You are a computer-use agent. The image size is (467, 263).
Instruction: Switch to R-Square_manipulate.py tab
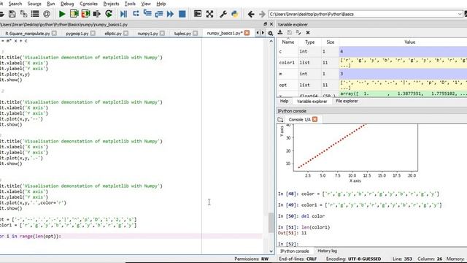[x=28, y=33]
